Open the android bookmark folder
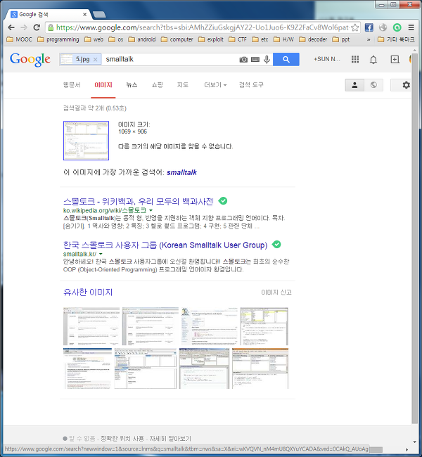Image resolution: width=422 pixels, height=457 pixels. (x=142, y=39)
